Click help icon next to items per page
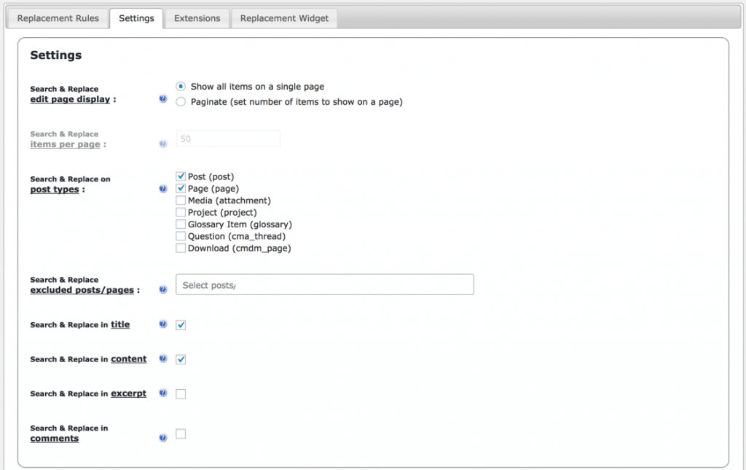 [x=163, y=144]
